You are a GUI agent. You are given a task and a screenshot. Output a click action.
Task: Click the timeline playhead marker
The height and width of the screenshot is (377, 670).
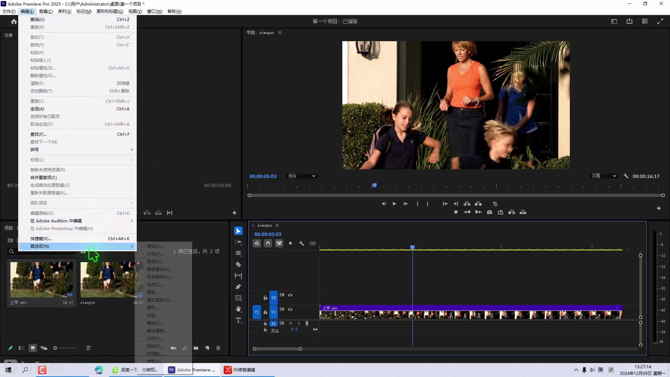point(412,247)
